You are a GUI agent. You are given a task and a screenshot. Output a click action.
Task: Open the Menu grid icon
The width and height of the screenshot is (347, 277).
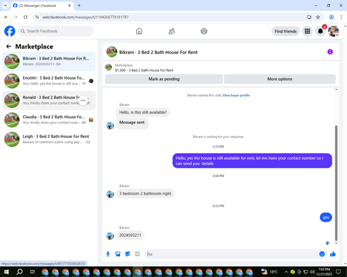pyautogui.click(x=307, y=31)
